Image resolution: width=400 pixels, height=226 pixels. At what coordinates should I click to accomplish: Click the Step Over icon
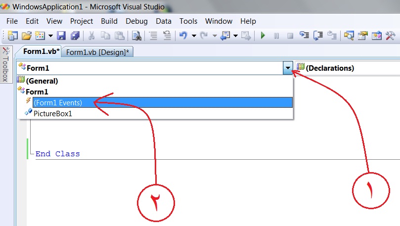tap(318, 36)
